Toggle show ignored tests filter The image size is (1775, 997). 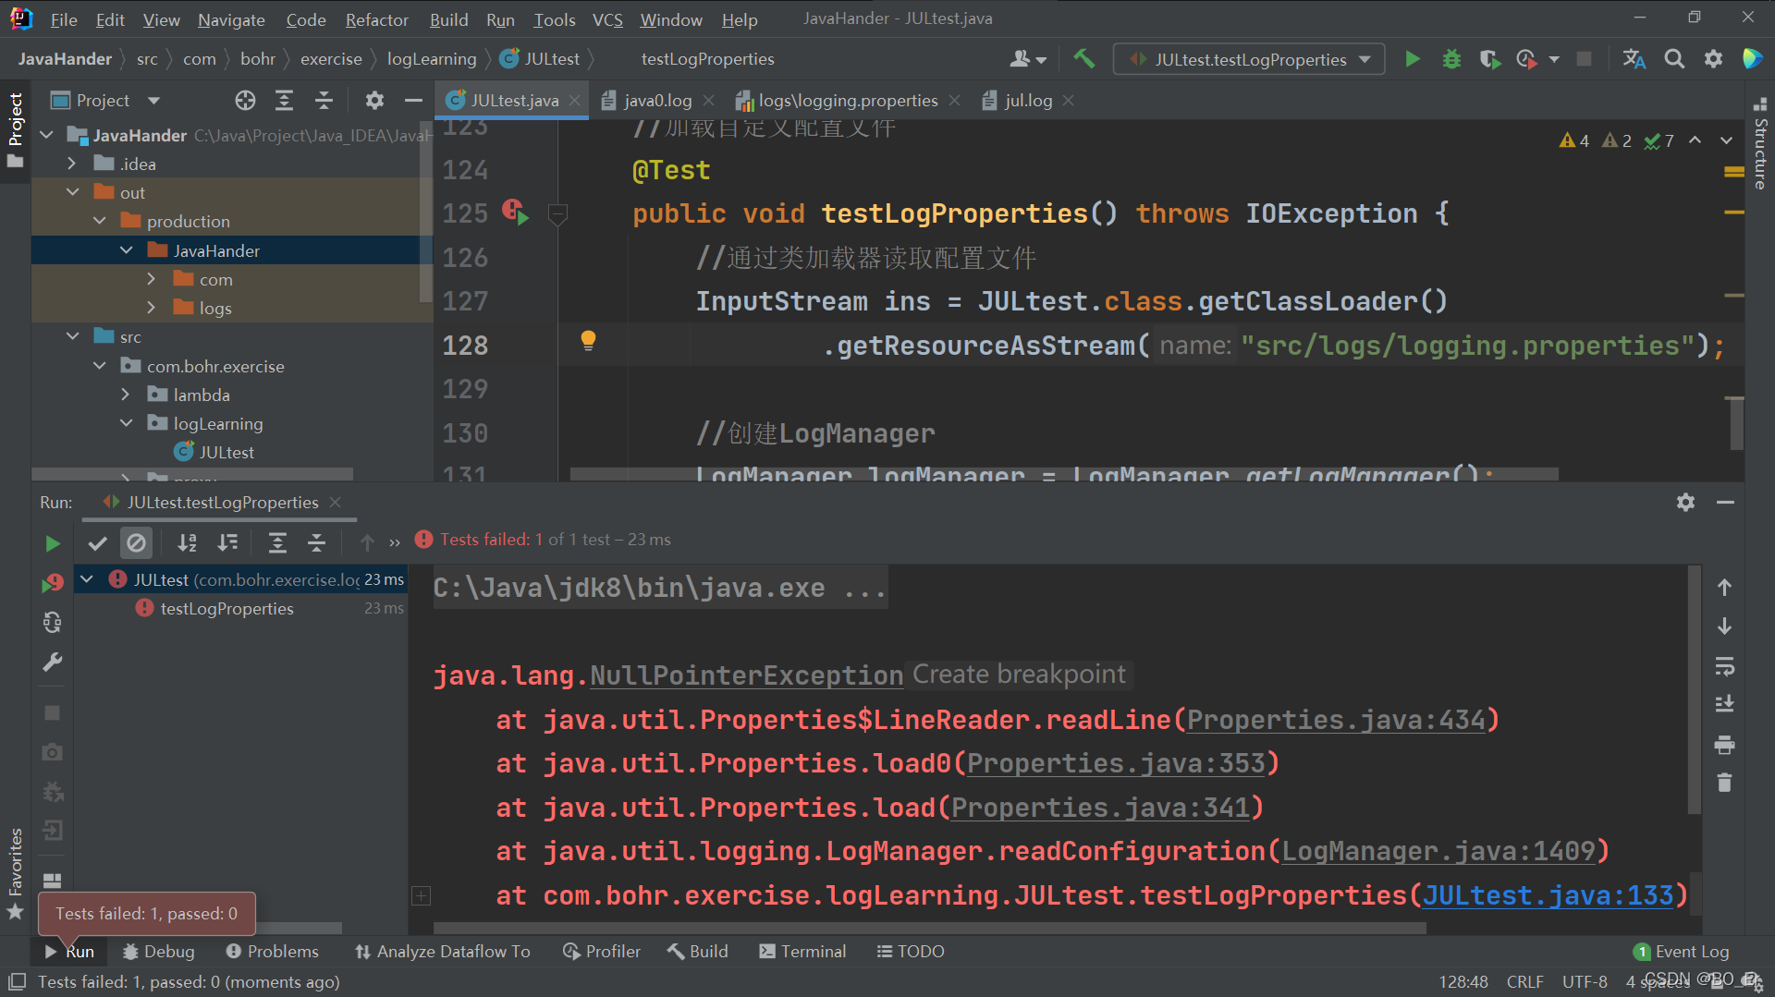pos(136,542)
